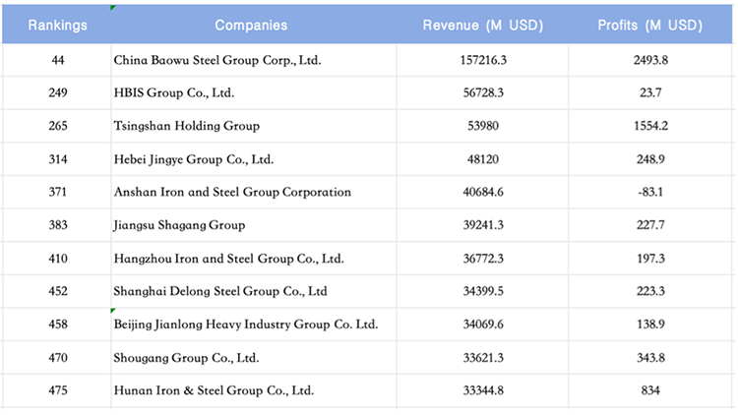Select revenue value 53980
The height and width of the screenshot is (415, 738).
point(482,126)
